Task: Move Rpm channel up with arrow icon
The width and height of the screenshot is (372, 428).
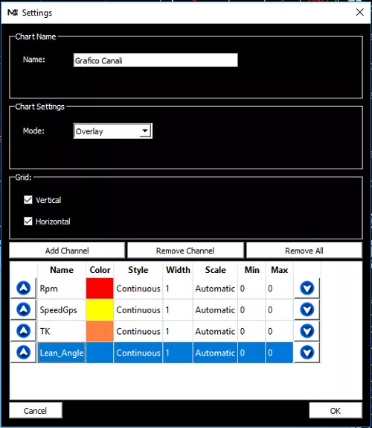Action: click(23, 288)
